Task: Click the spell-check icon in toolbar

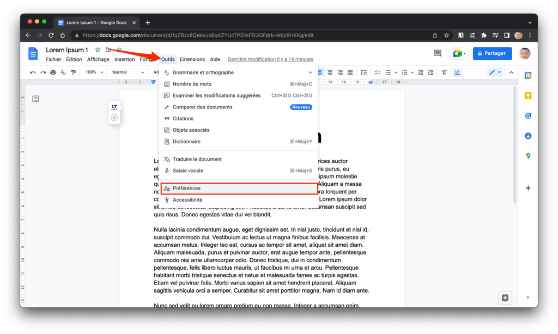Action: pyautogui.click(x=63, y=72)
